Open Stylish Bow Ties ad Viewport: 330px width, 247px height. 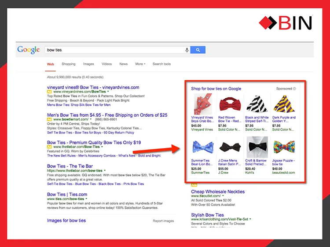click(x=207, y=215)
